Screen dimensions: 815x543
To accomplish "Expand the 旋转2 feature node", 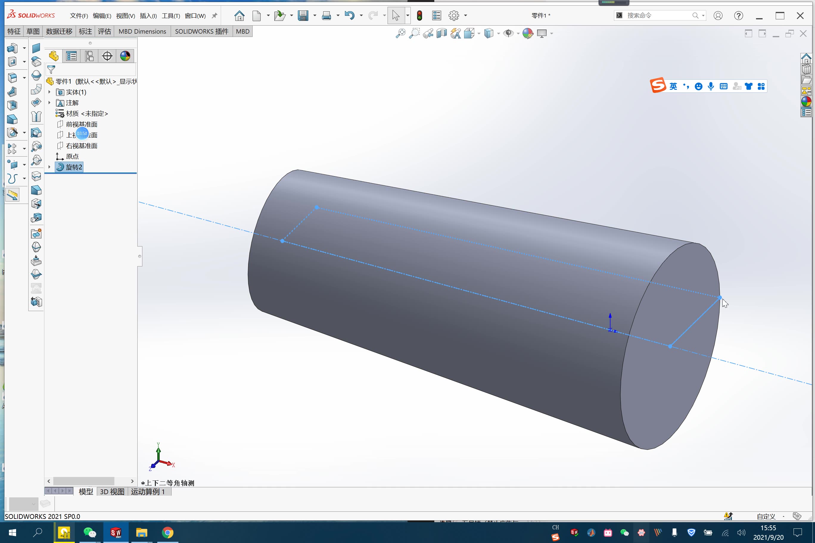I will point(49,167).
